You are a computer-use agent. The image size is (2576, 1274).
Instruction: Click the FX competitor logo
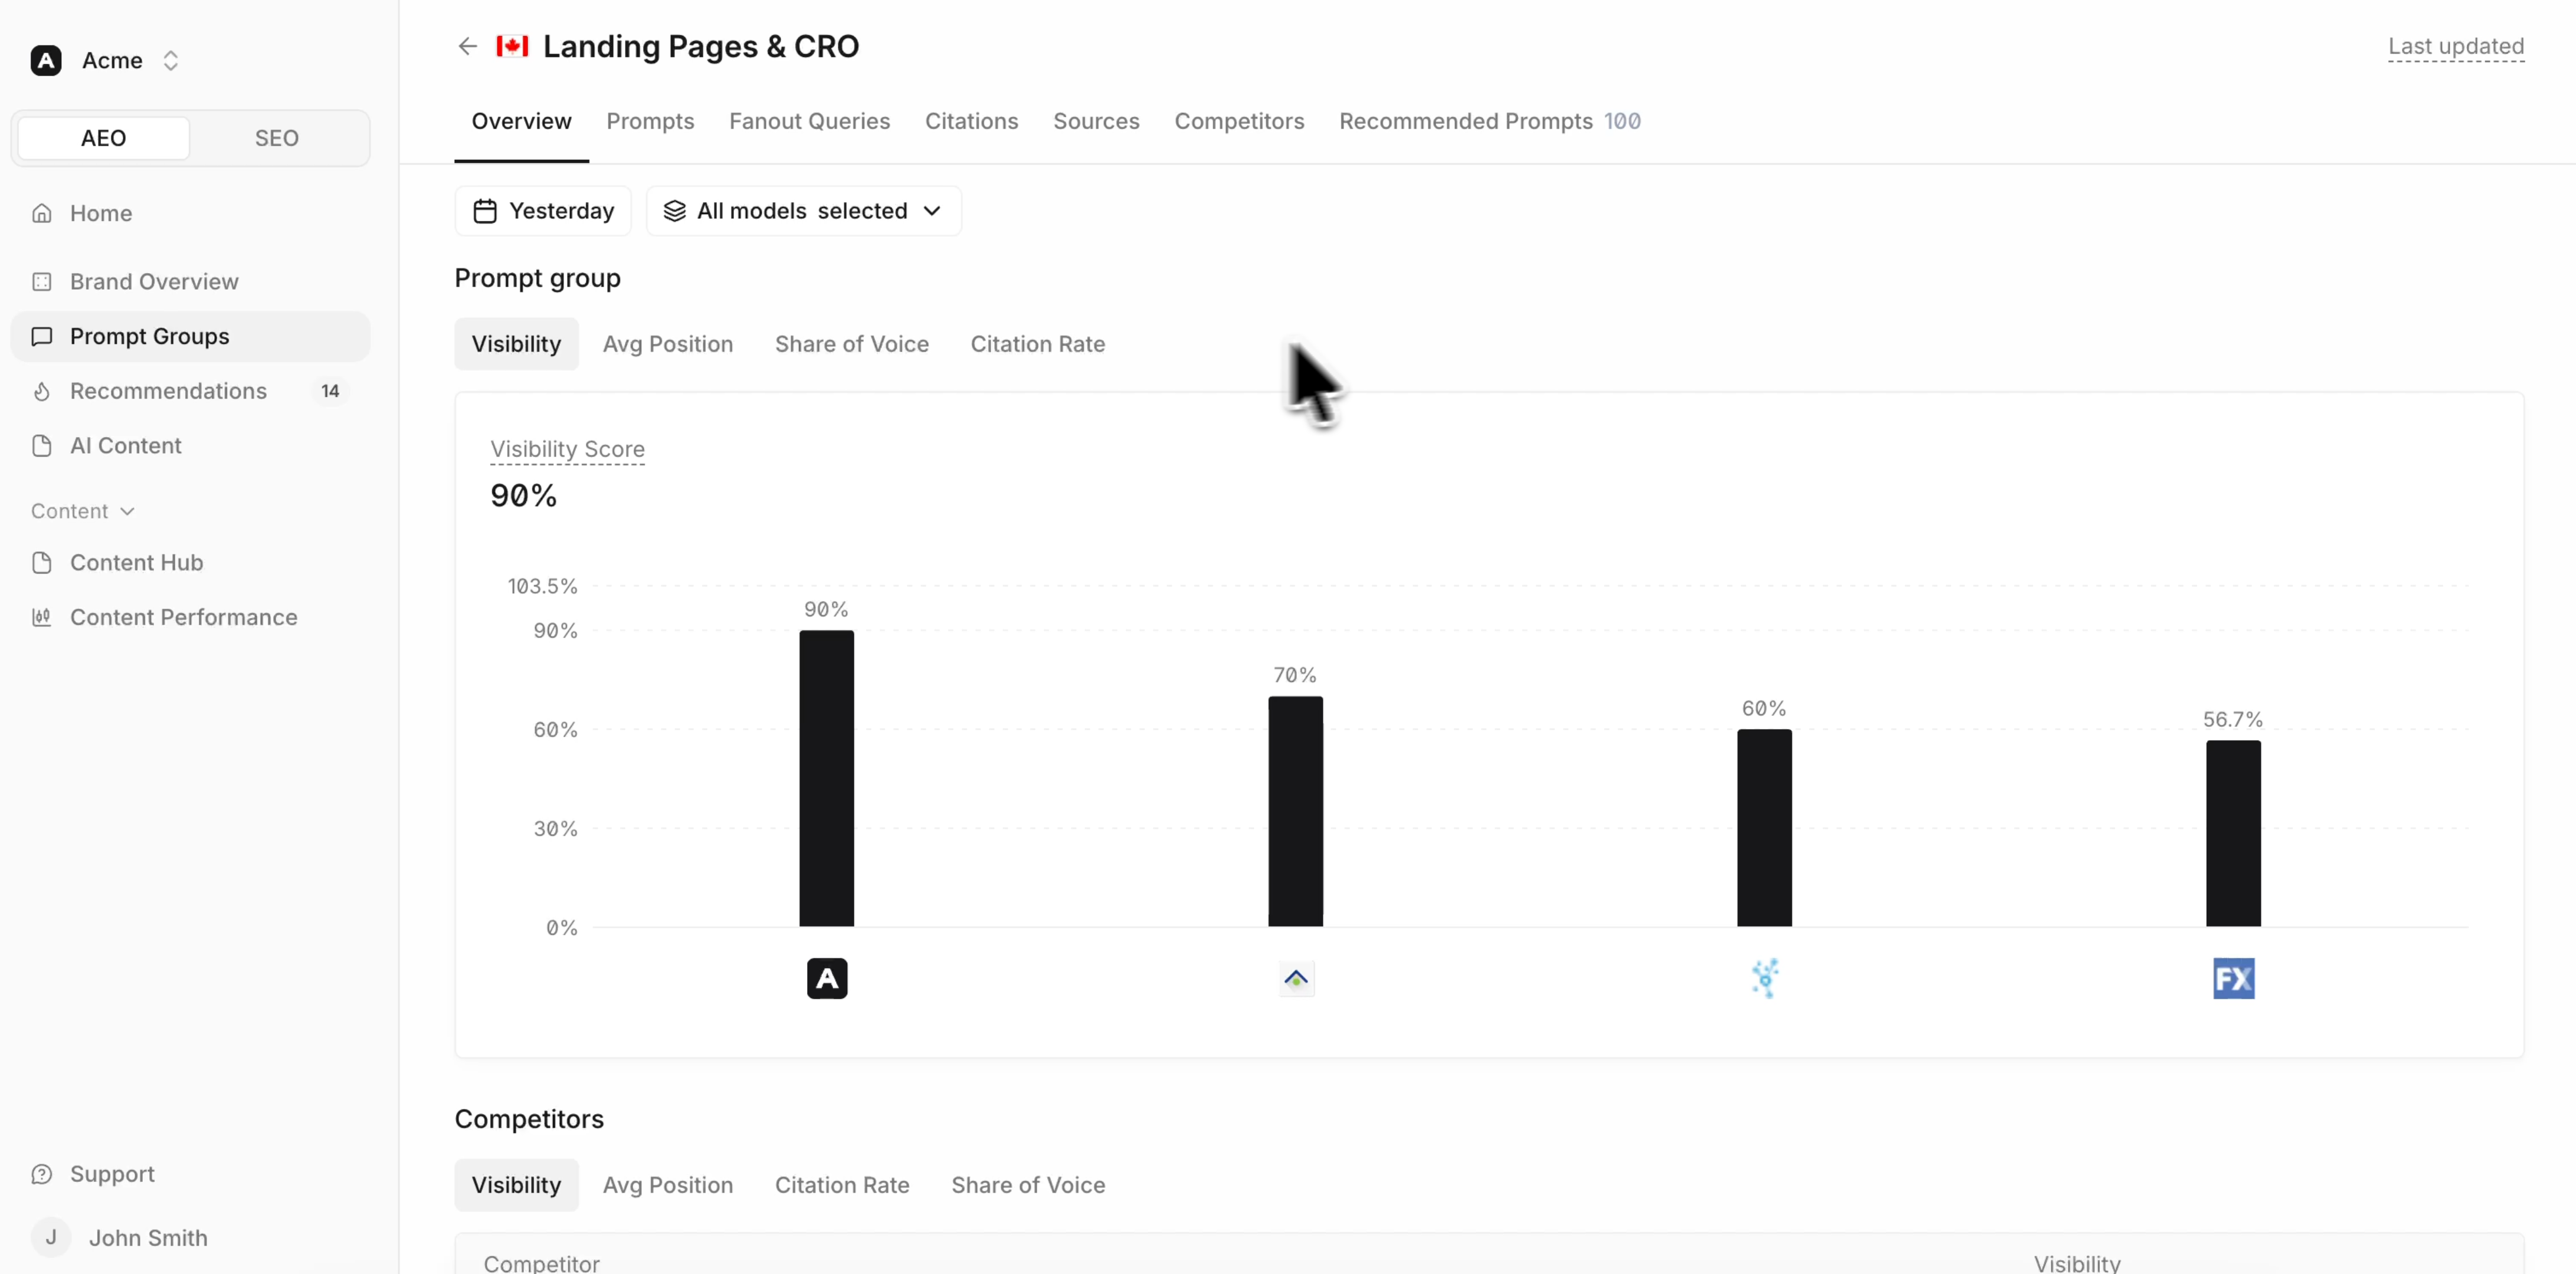[x=2233, y=978]
